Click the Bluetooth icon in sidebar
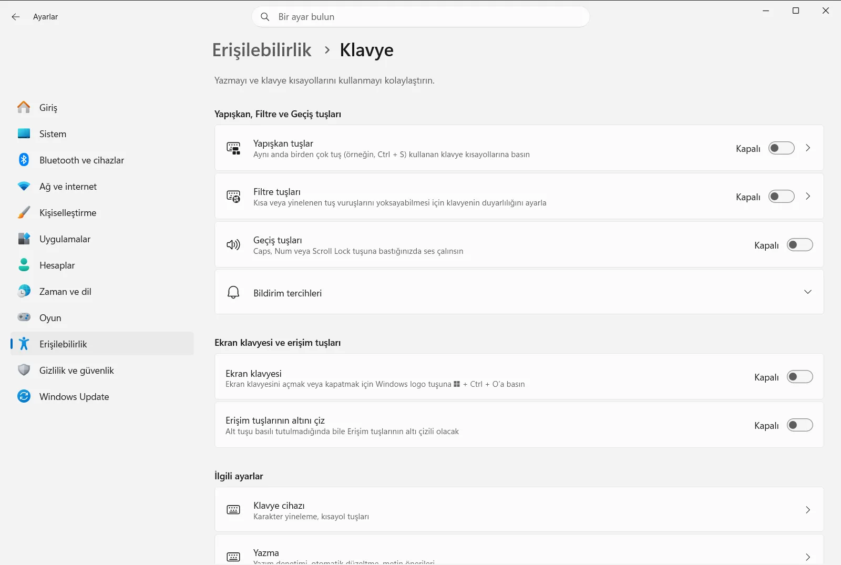Image resolution: width=841 pixels, height=565 pixels. point(24,160)
